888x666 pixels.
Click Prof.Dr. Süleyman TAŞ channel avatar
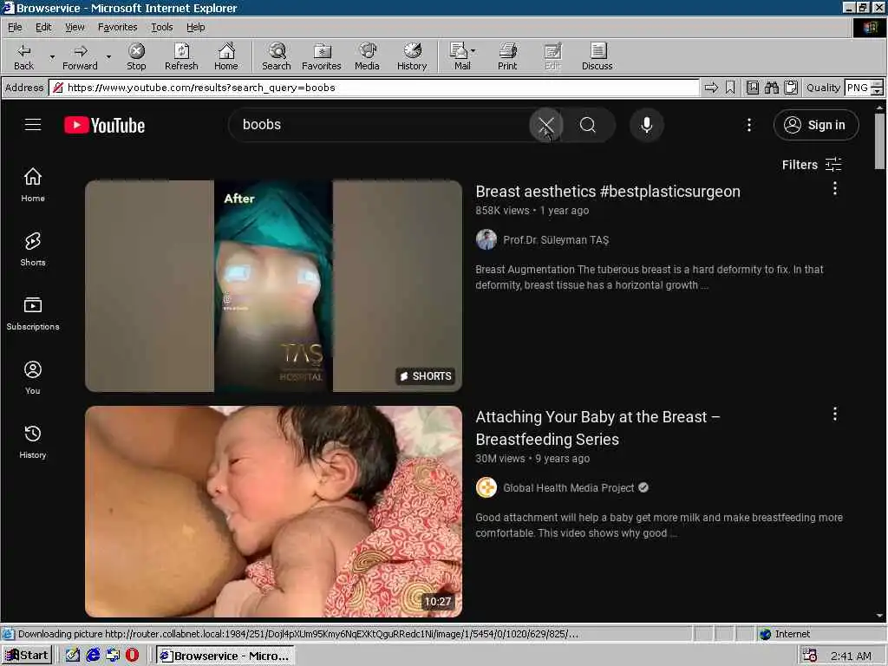486,239
